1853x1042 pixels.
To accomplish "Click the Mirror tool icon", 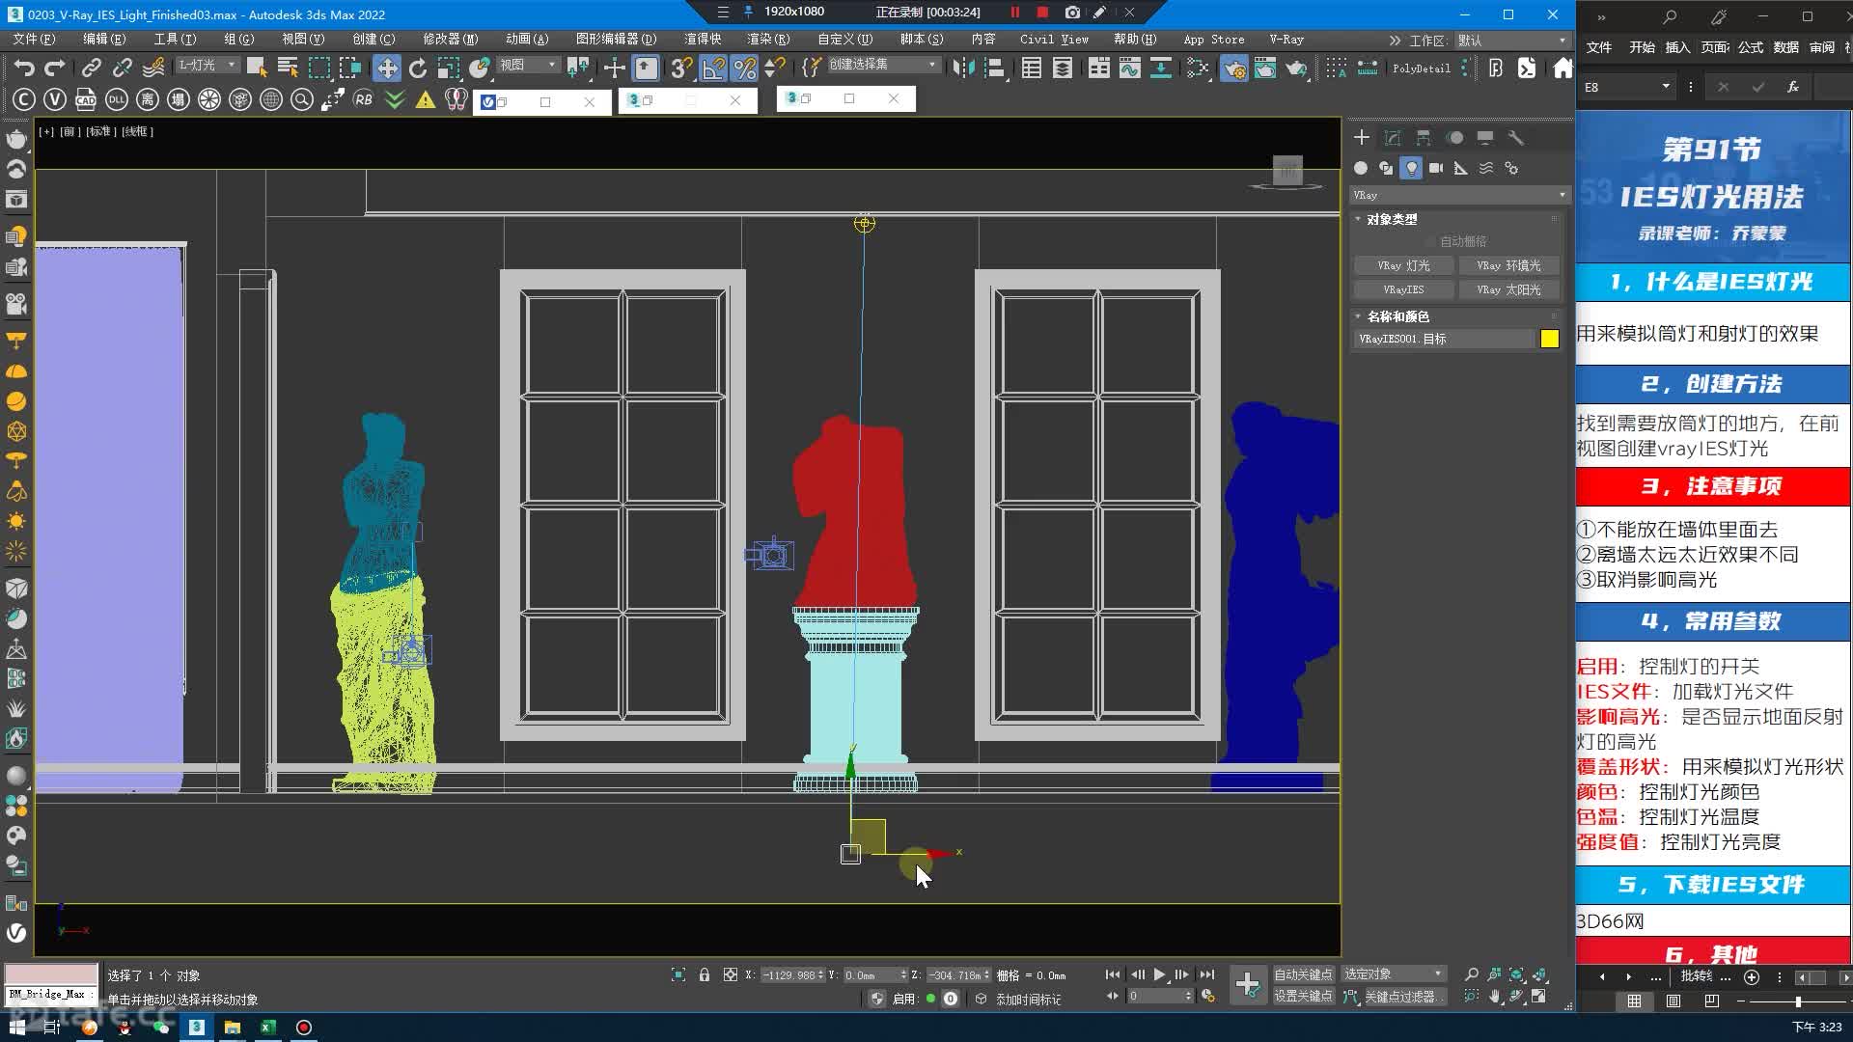I will [963, 68].
